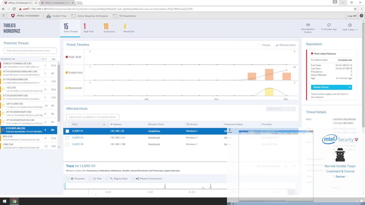Open Remediation History icon
365x205 pixels.
[308, 25]
